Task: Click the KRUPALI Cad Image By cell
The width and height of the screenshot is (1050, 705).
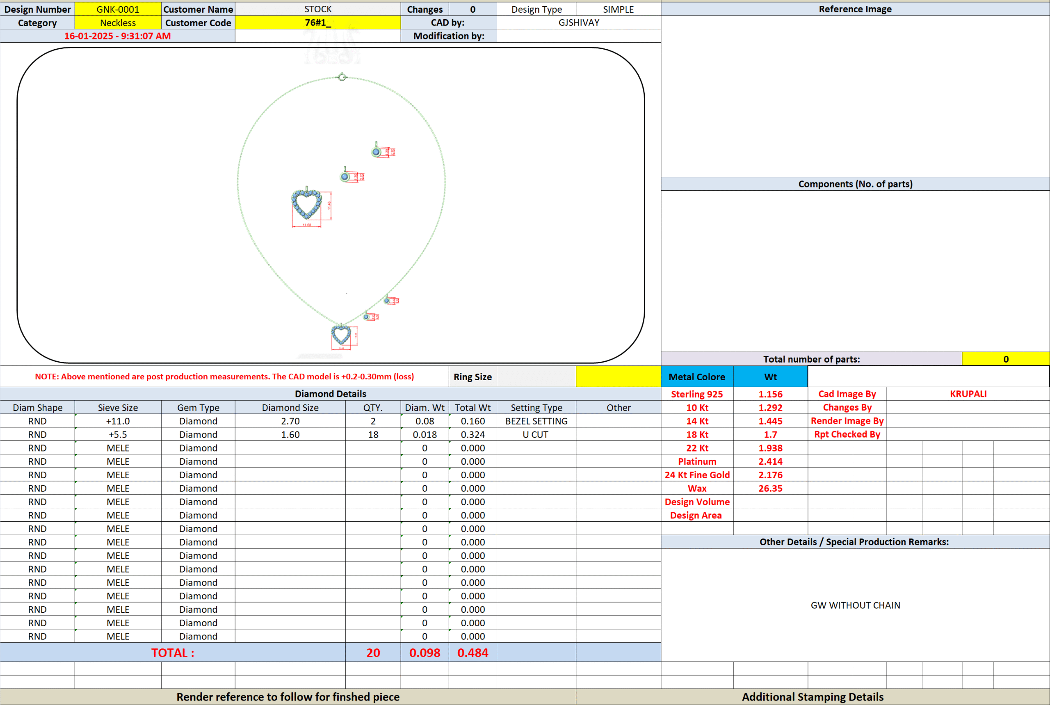Action: tap(968, 394)
